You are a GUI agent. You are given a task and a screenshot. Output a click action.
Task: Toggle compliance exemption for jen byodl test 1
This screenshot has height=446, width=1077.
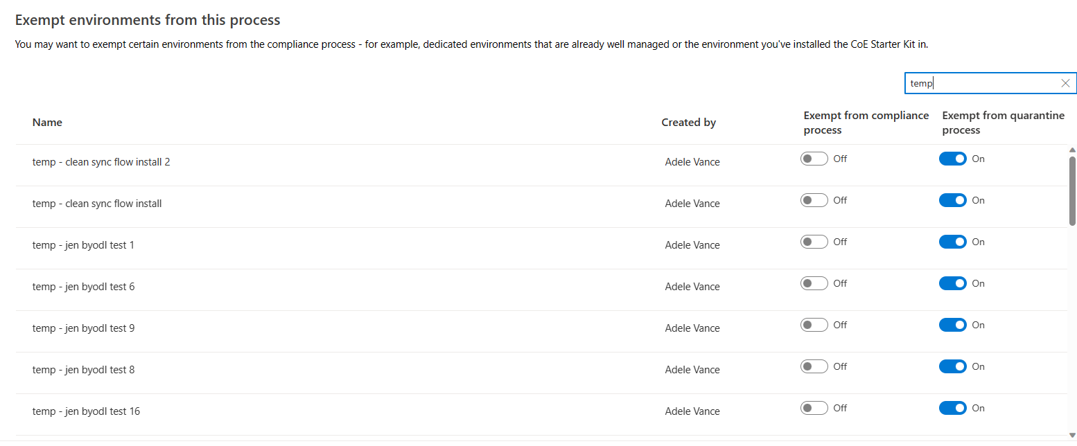[814, 242]
